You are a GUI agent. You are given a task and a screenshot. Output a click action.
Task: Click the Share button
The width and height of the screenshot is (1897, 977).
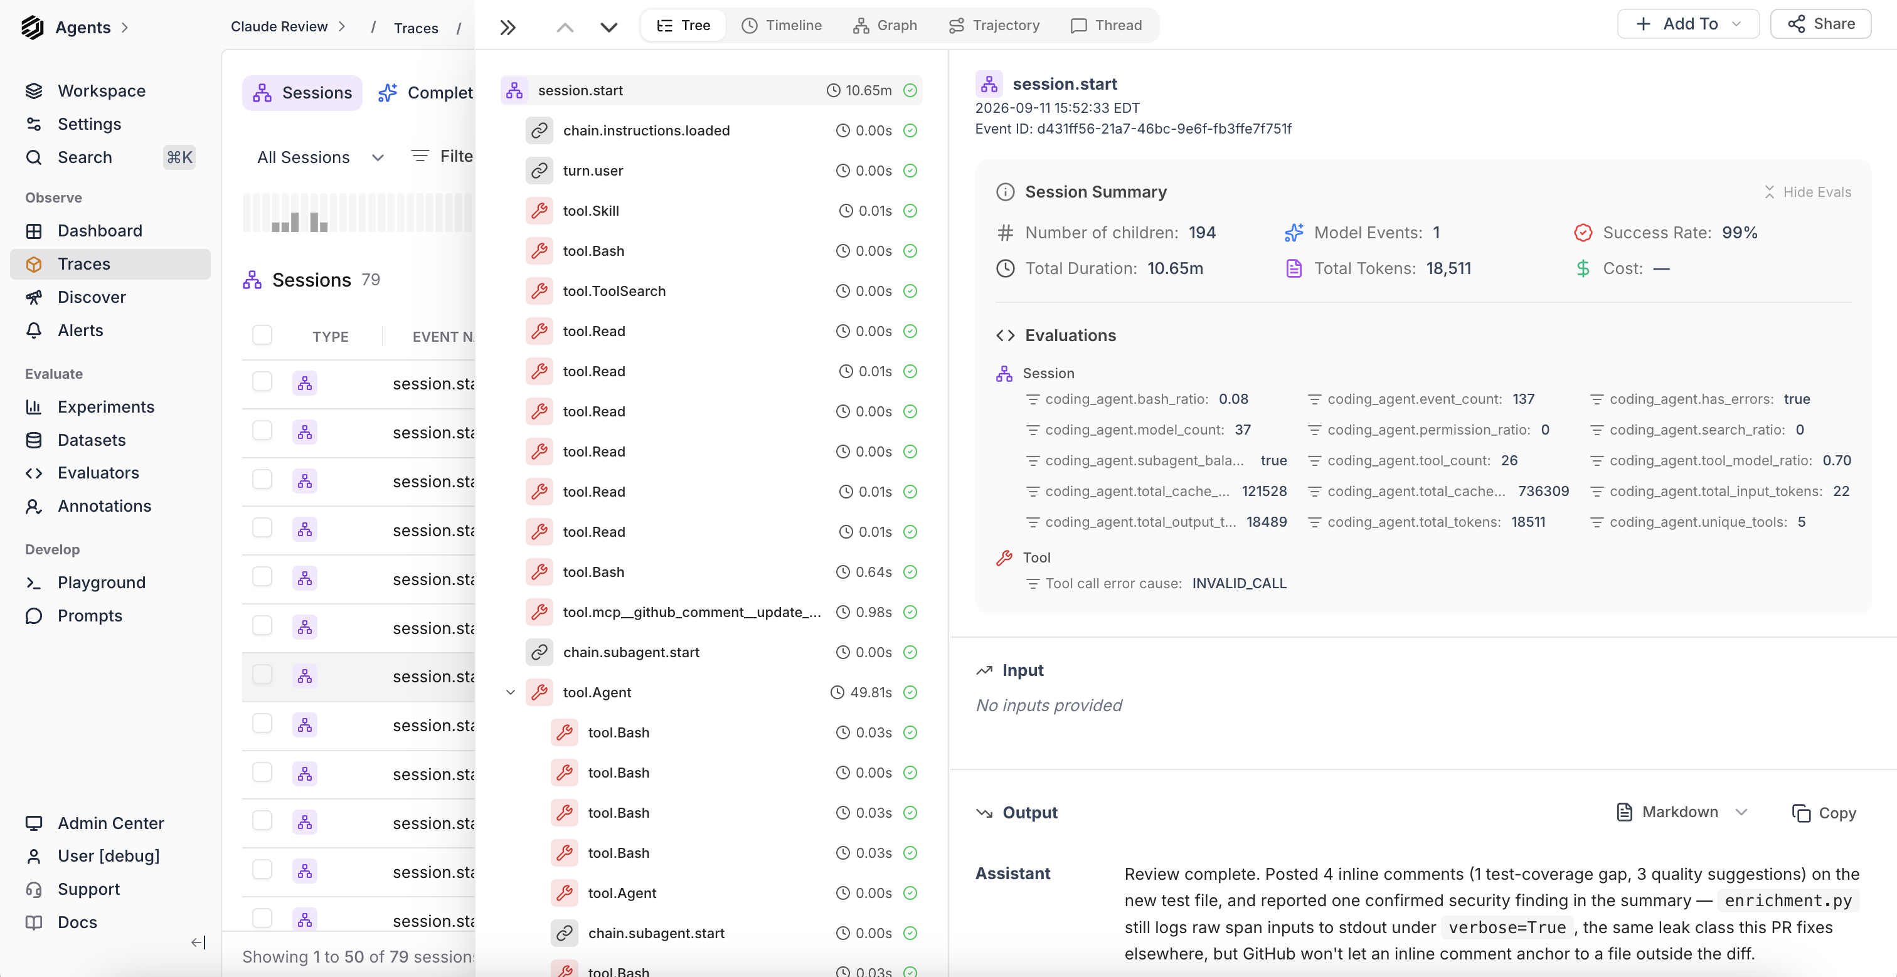click(1820, 24)
